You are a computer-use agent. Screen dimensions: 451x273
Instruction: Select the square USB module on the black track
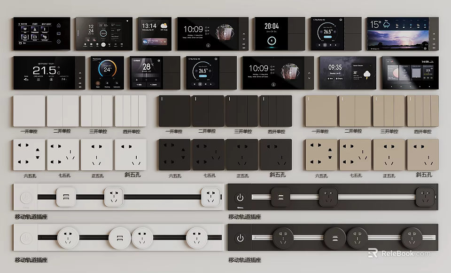pyautogui.click(x=280, y=197)
